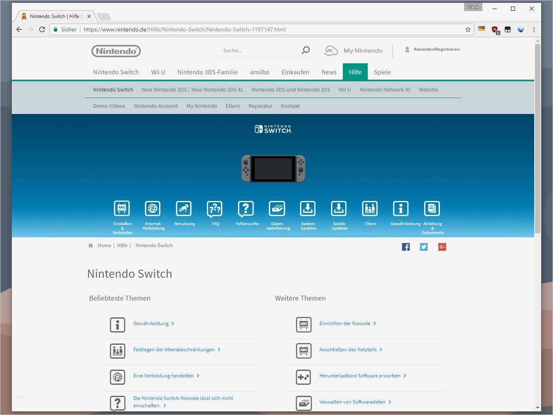553x415 pixels.
Task: Open a new browser tab
Action: tap(104, 17)
